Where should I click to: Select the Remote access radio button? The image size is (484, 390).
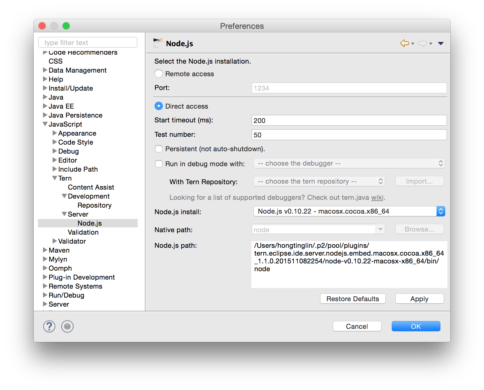[159, 74]
